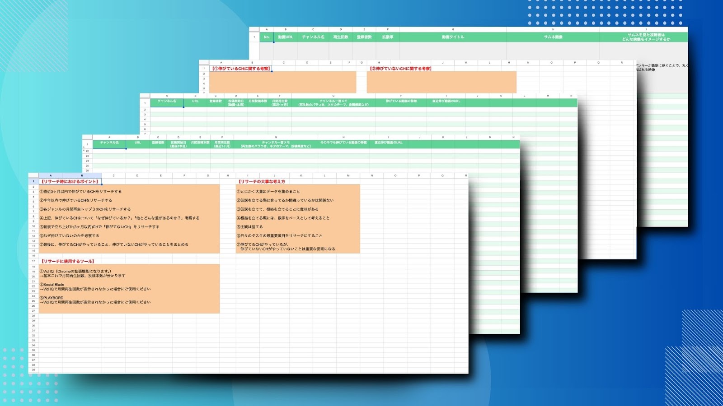Screen dimensions: 723x406
Task: Select the No. header cell in back sheet
Action: (267, 37)
